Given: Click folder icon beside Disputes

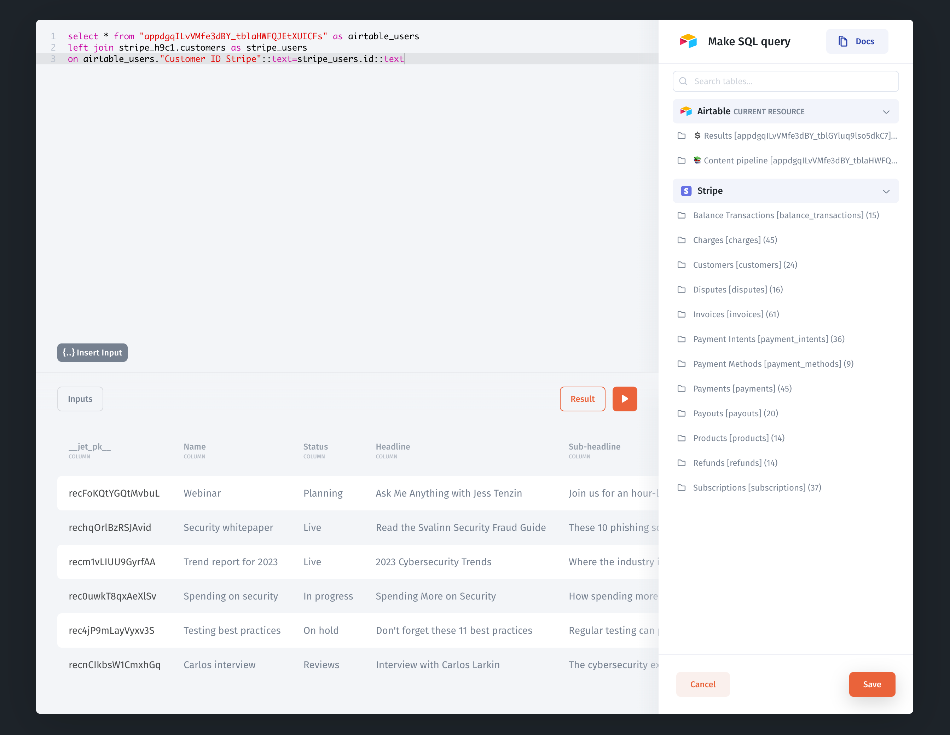Looking at the screenshot, I should (x=682, y=290).
